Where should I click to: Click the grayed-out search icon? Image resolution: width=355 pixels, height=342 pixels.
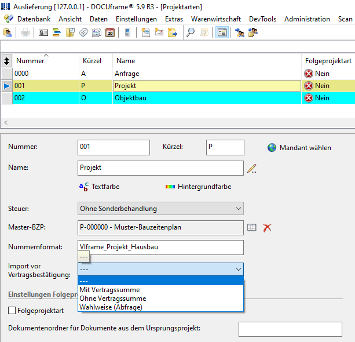tap(204, 32)
